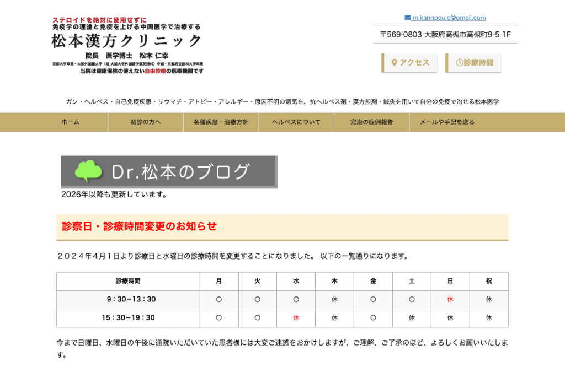This screenshot has height=367, width=565.
Task: Click the 院長 医学博士 松本 仁幸 text
Action: (x=127, y=56)
